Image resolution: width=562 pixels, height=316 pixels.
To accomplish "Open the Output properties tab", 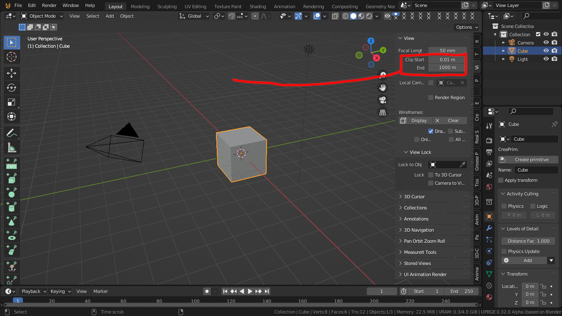I will [489, 152].
